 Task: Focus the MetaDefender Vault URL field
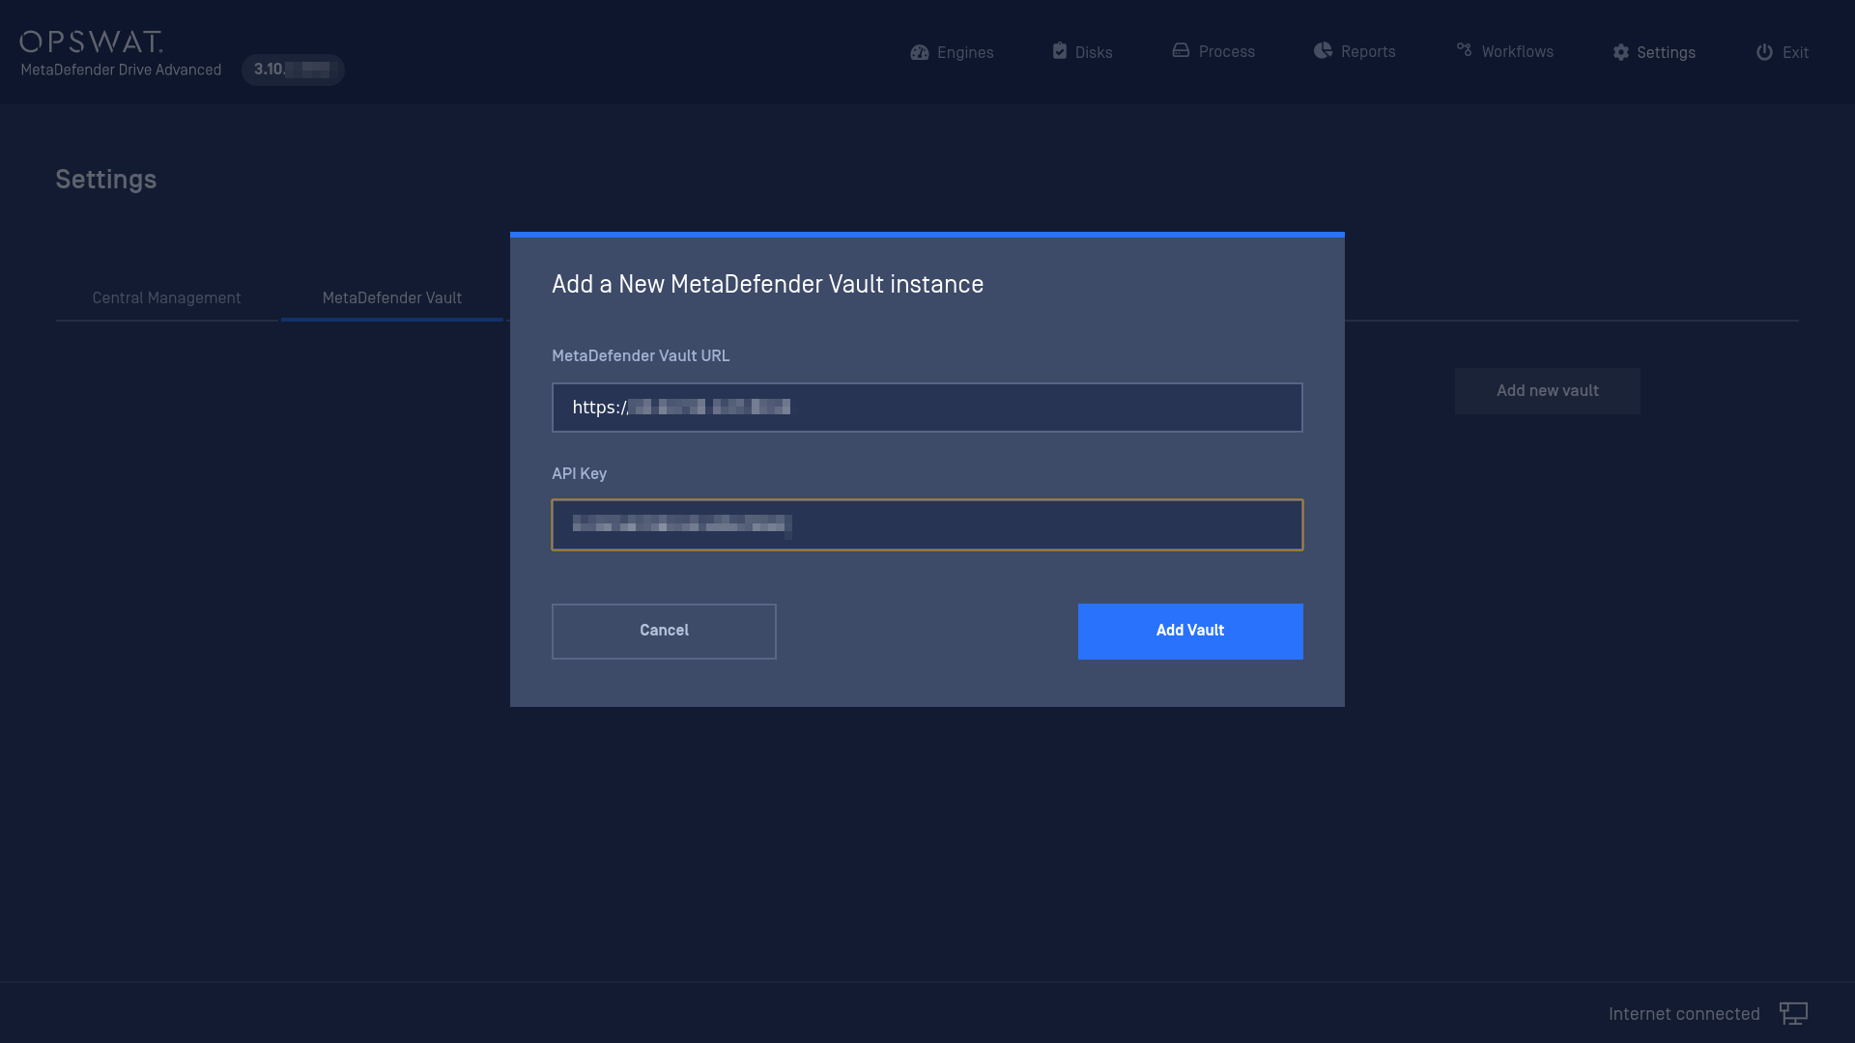click(x=927, y=408)
